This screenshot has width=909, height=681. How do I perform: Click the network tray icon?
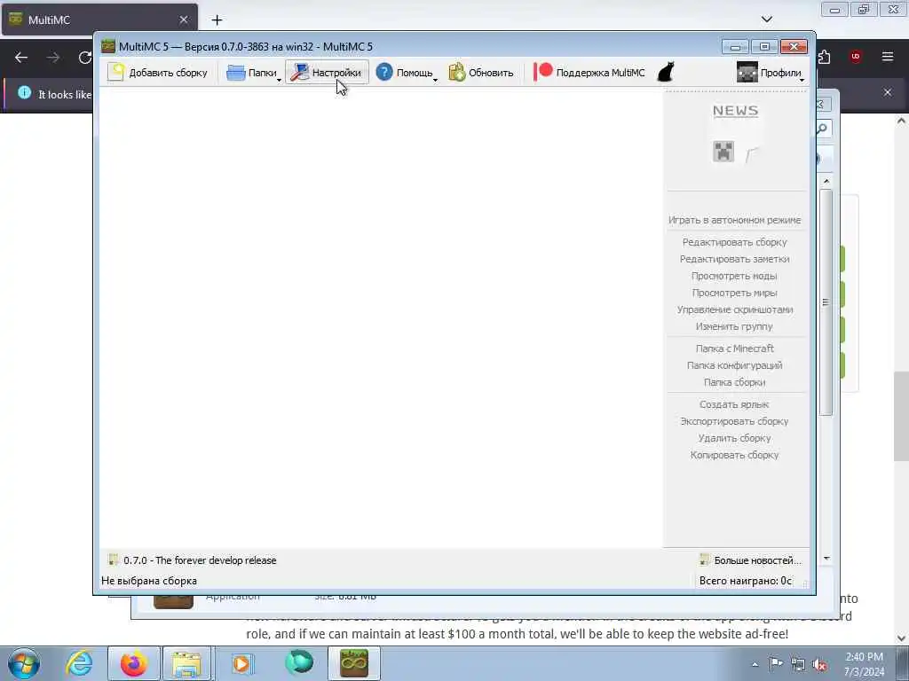(x=798, y=664)
